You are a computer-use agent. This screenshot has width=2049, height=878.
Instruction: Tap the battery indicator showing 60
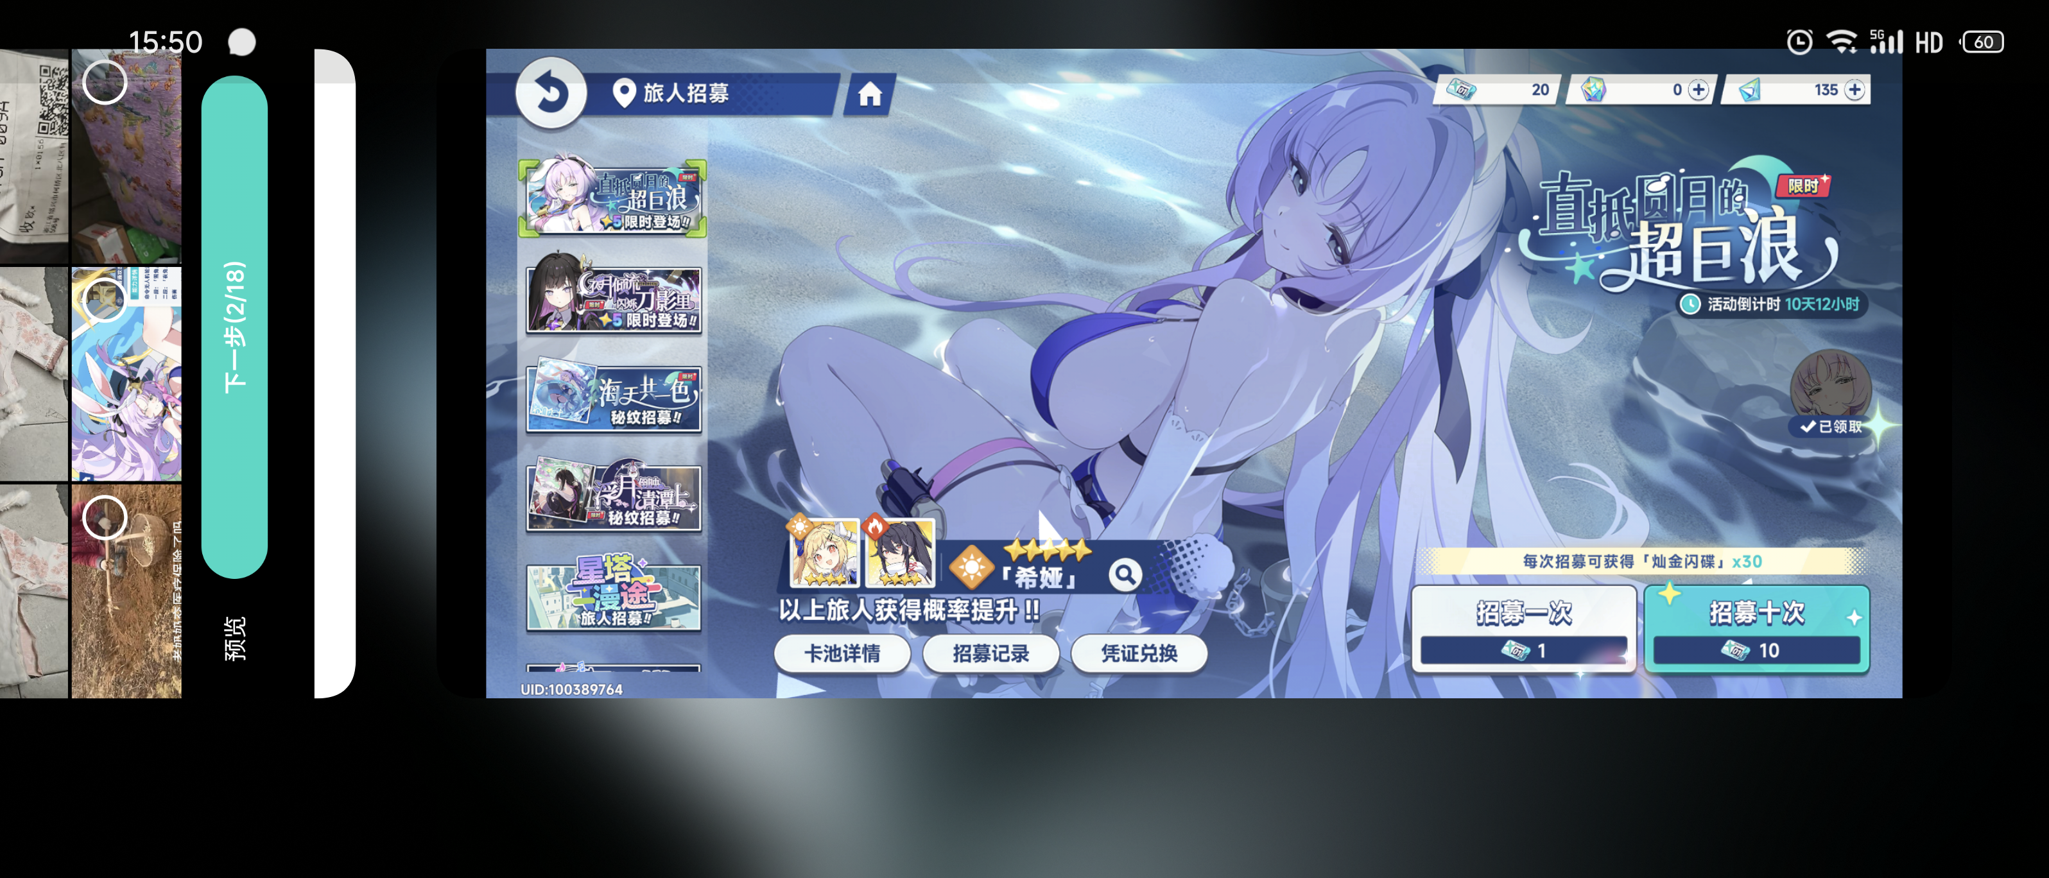(1982, 42)
